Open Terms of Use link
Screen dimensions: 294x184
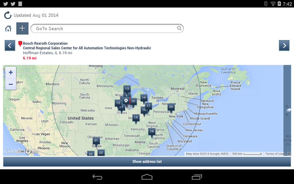[274, 154]
